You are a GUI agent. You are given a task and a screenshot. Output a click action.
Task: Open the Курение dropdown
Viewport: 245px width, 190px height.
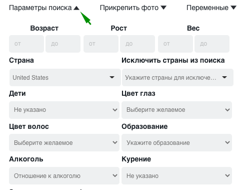[x=176, y=175]
